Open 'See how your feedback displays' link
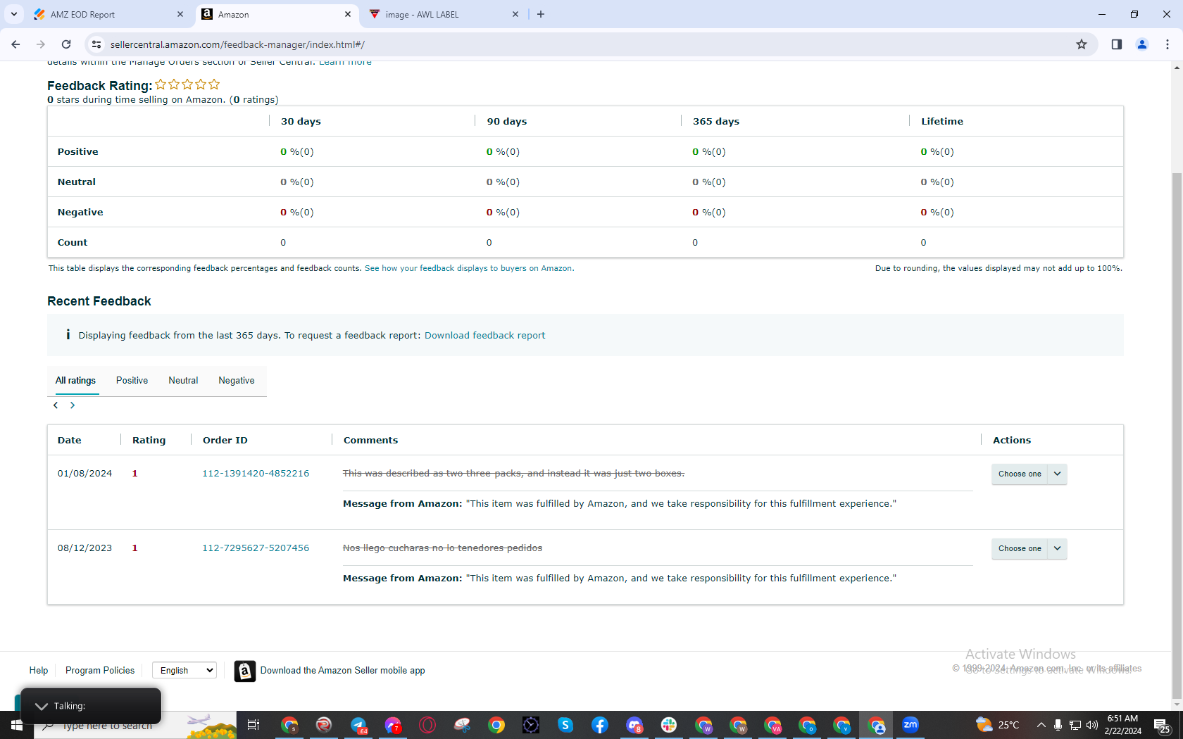 [x=469, y=268]
